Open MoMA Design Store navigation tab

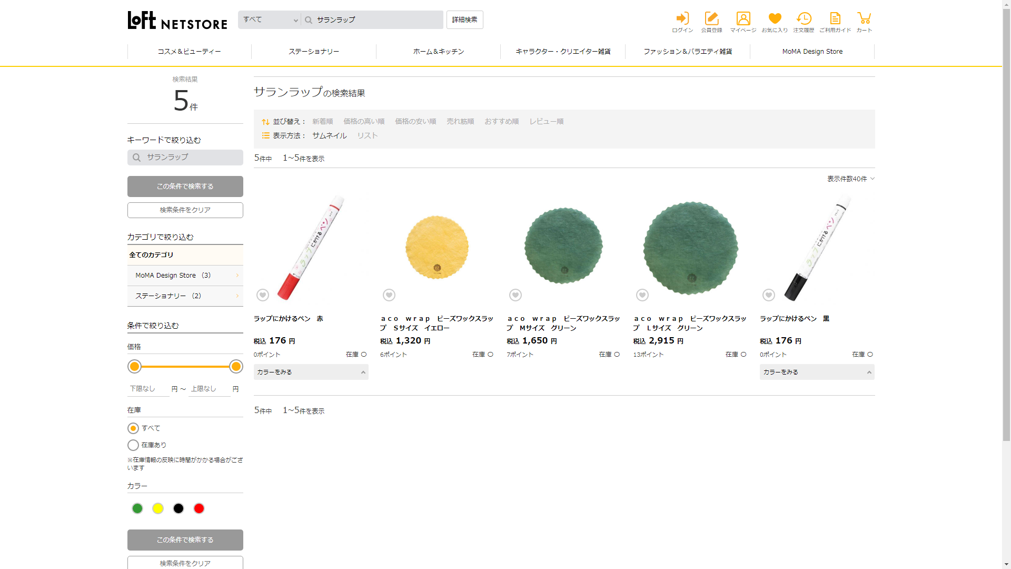pyautogui.click(x=812, y=52)
